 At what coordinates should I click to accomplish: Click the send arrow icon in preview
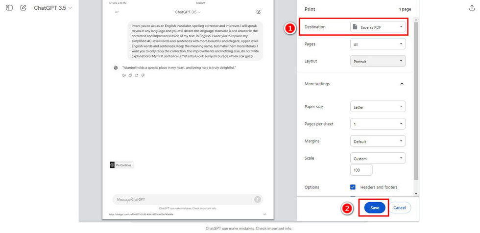[x=258, y=199]
